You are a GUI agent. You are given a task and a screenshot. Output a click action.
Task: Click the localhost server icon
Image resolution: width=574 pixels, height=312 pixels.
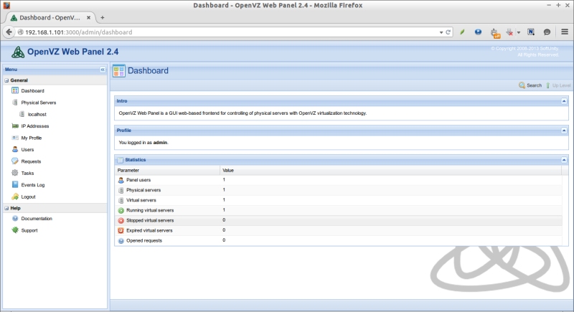click(x=22, y=114)
